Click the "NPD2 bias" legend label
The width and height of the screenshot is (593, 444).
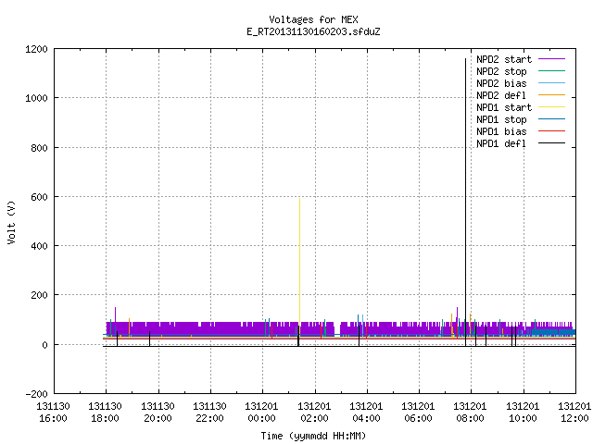[501, 83]
